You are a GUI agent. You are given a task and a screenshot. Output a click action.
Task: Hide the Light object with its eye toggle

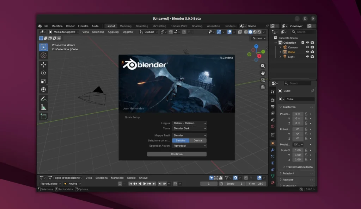(x=307, y=57)
